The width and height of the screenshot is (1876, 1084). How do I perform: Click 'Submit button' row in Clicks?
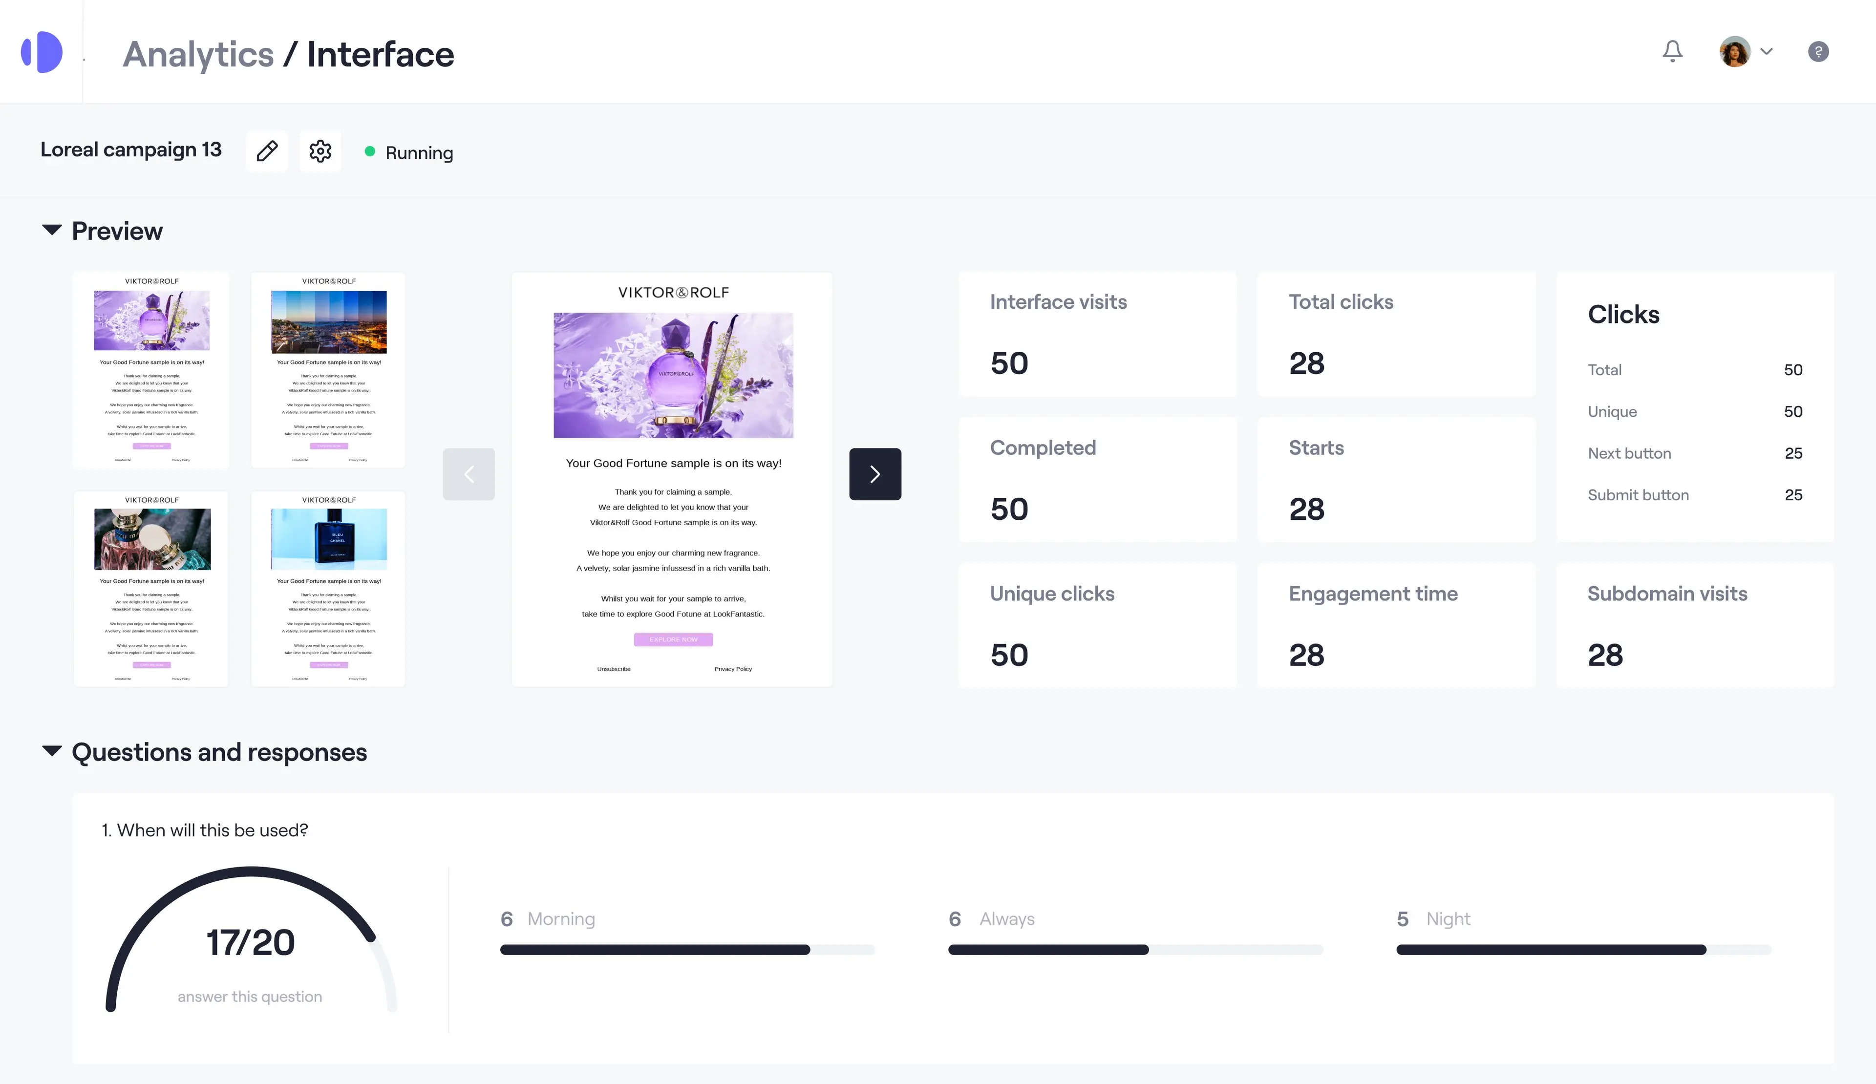coord(1695,495)
